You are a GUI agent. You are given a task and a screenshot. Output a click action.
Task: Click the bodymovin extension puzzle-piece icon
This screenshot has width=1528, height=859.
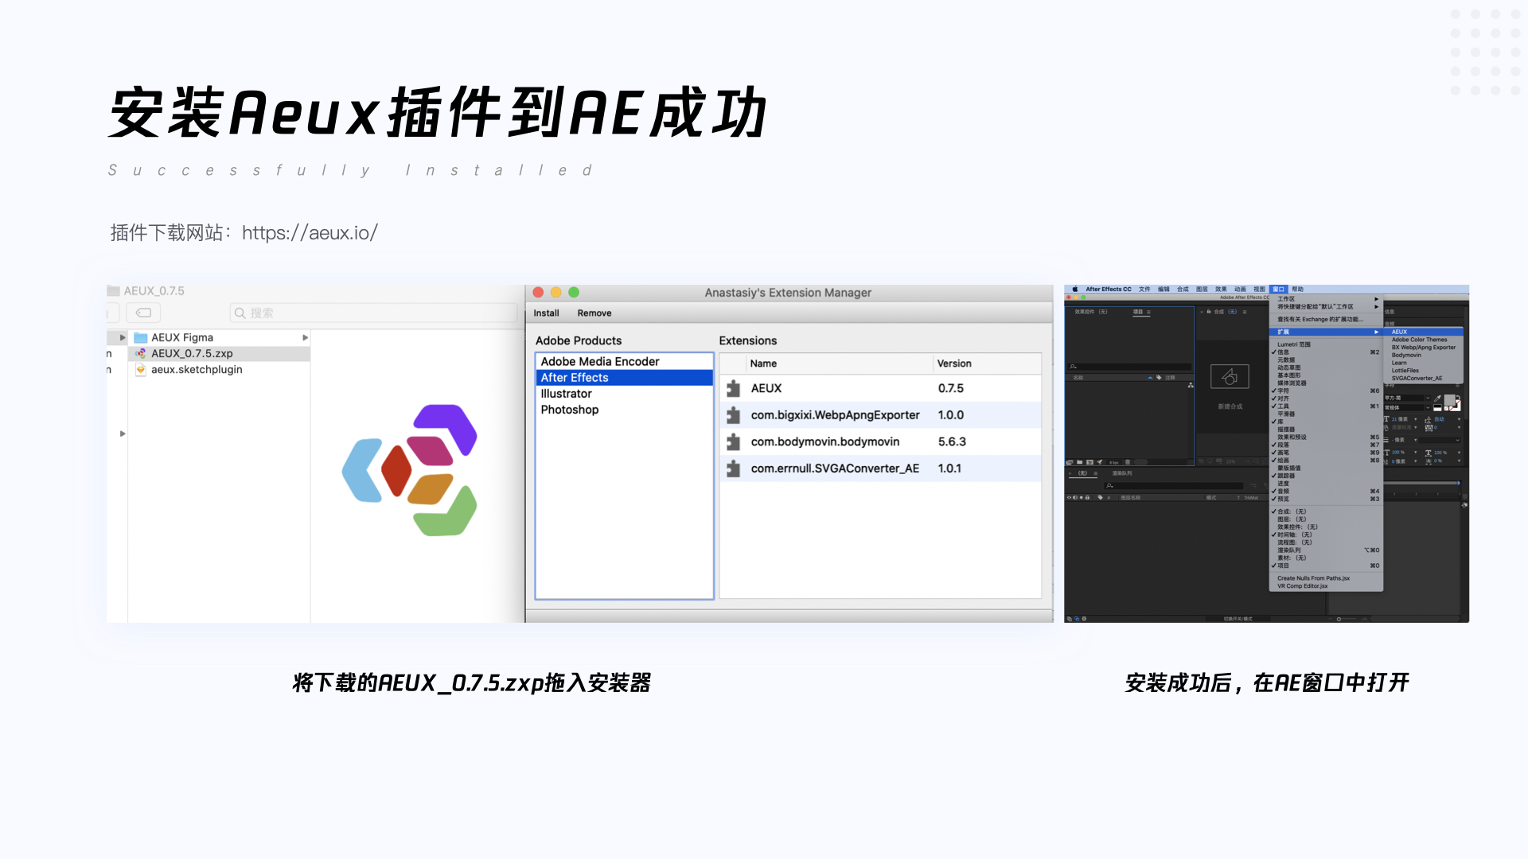click(733, 442)
